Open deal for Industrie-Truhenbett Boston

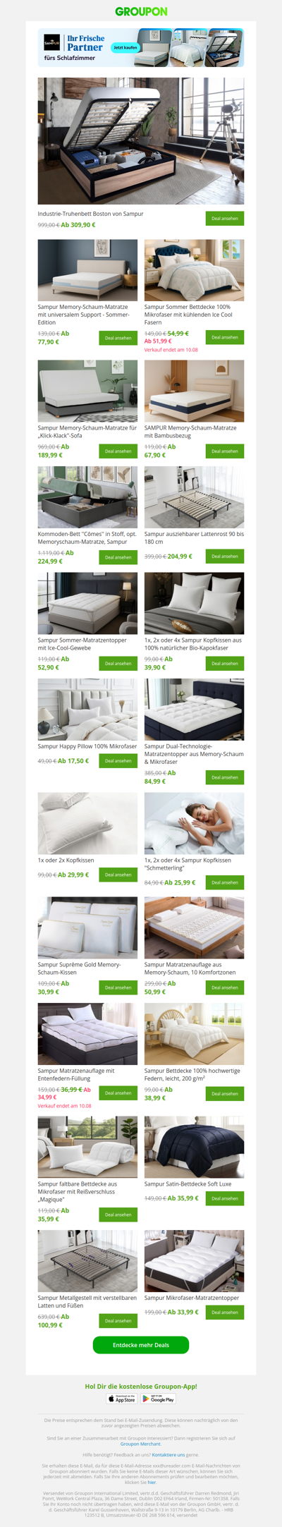pos(225,219)
